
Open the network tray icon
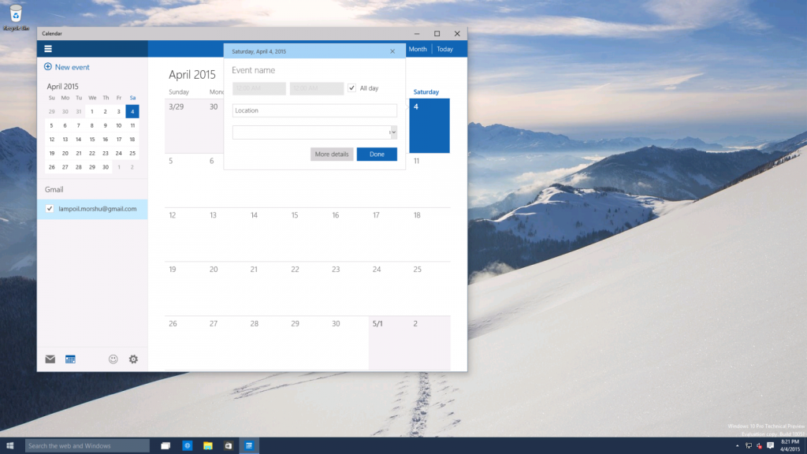pyautogui.click(x=749, y=446)
